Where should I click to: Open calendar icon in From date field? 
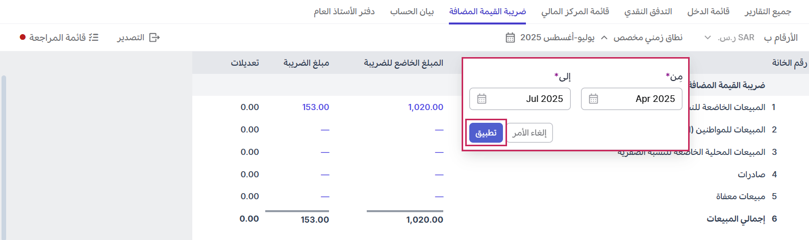[593, 99]
